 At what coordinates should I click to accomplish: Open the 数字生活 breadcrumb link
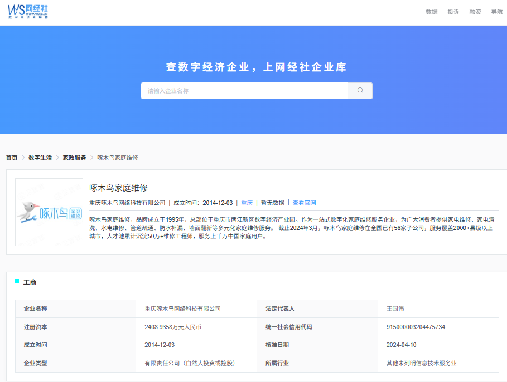click(x=40, y=158)
